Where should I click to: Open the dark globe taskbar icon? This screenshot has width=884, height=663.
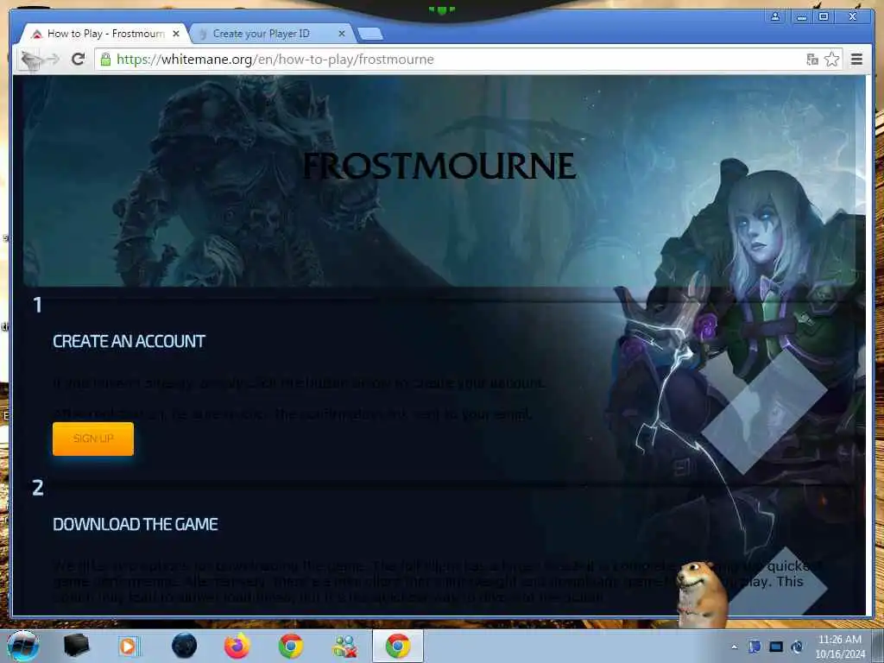click(x=184, y=646)
